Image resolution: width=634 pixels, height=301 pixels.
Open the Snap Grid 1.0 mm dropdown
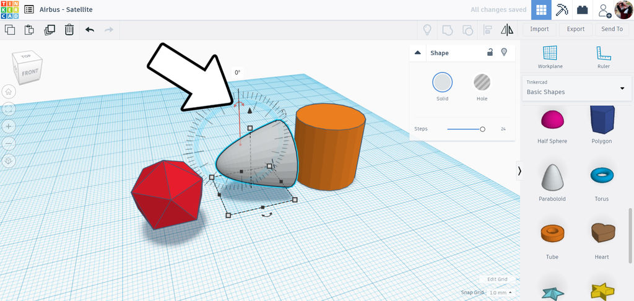[x=500, y=292]
